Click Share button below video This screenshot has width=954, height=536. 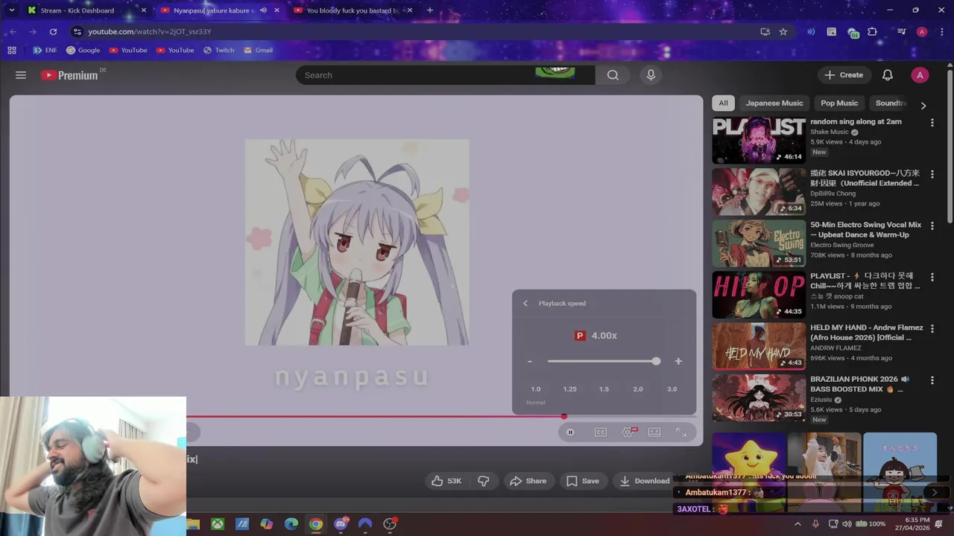pyautogui.click(x=528, y=481)
